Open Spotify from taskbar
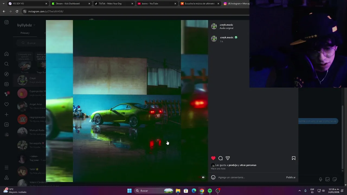The height and width of the screenshot is (195, 347). click(x=210, y=191)
